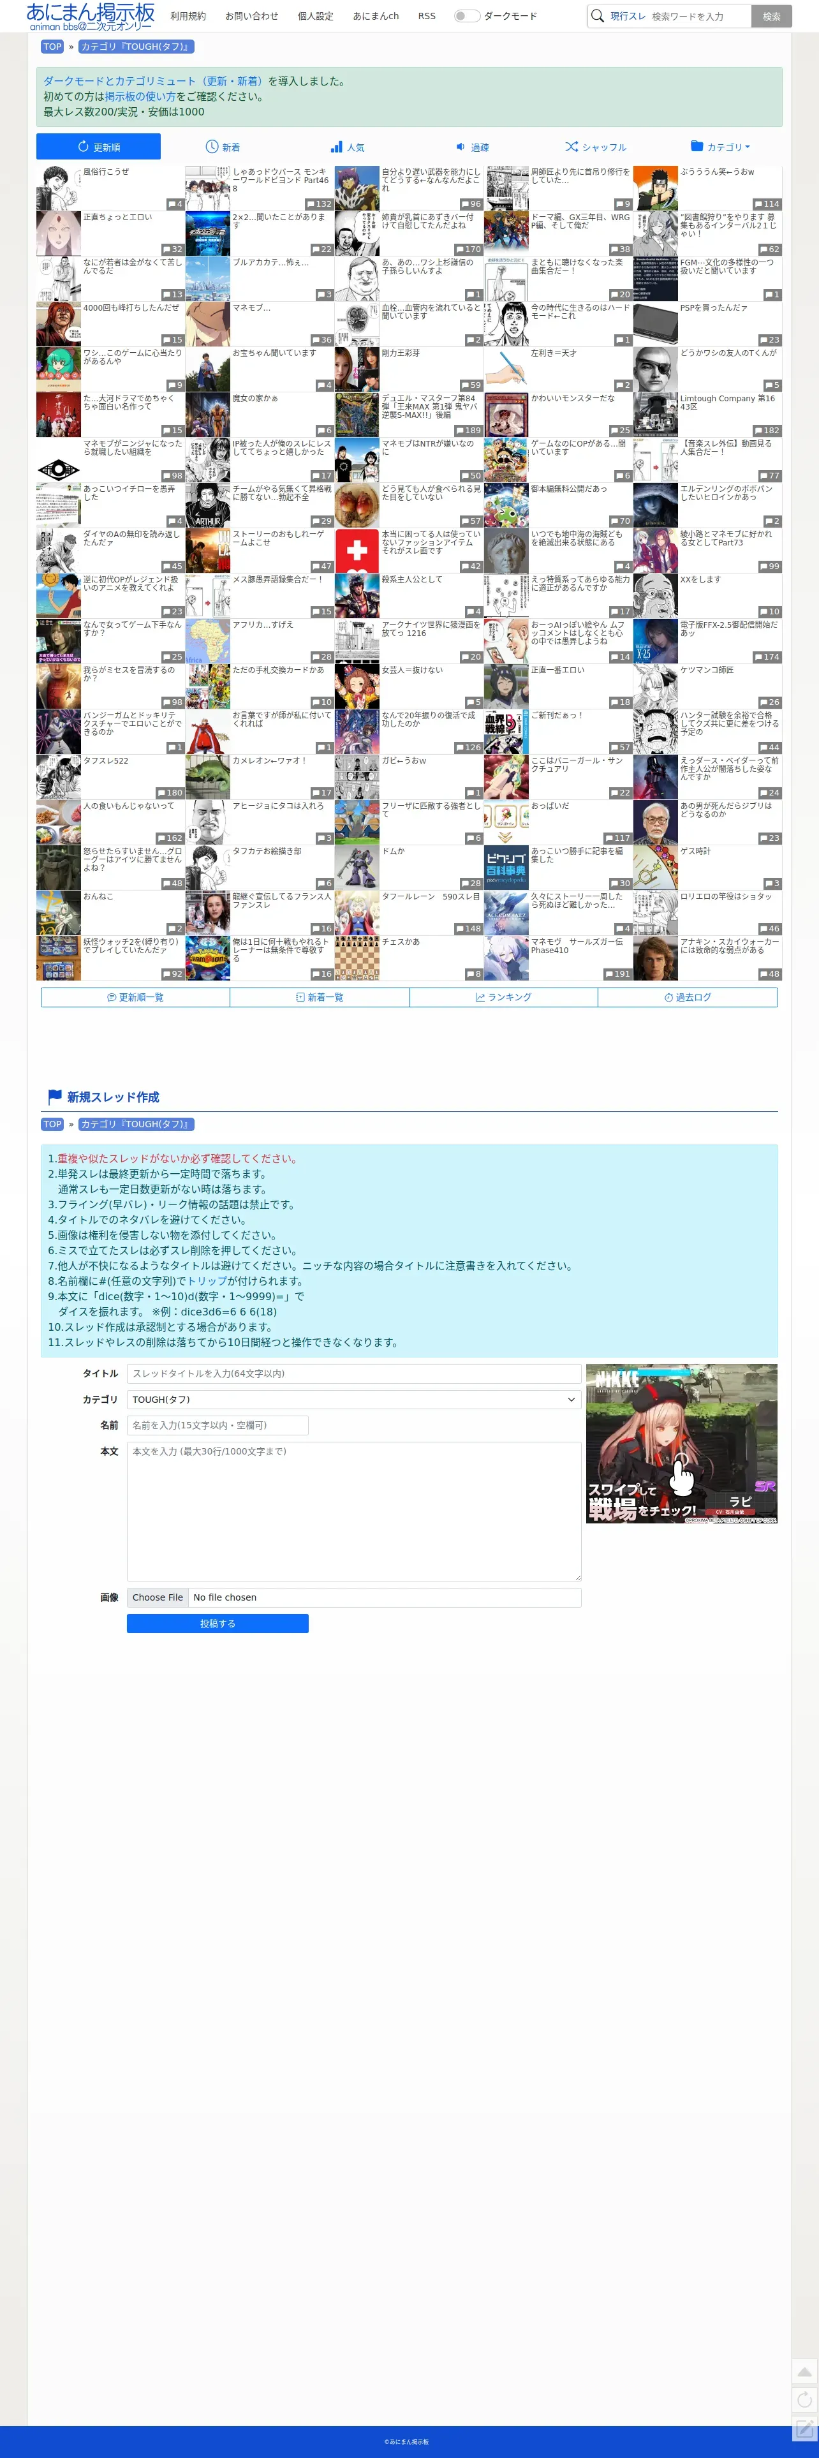Open the thread ドムか
Image resolution: width=819 pixels, height=2458 pixels.
point(409,868)
